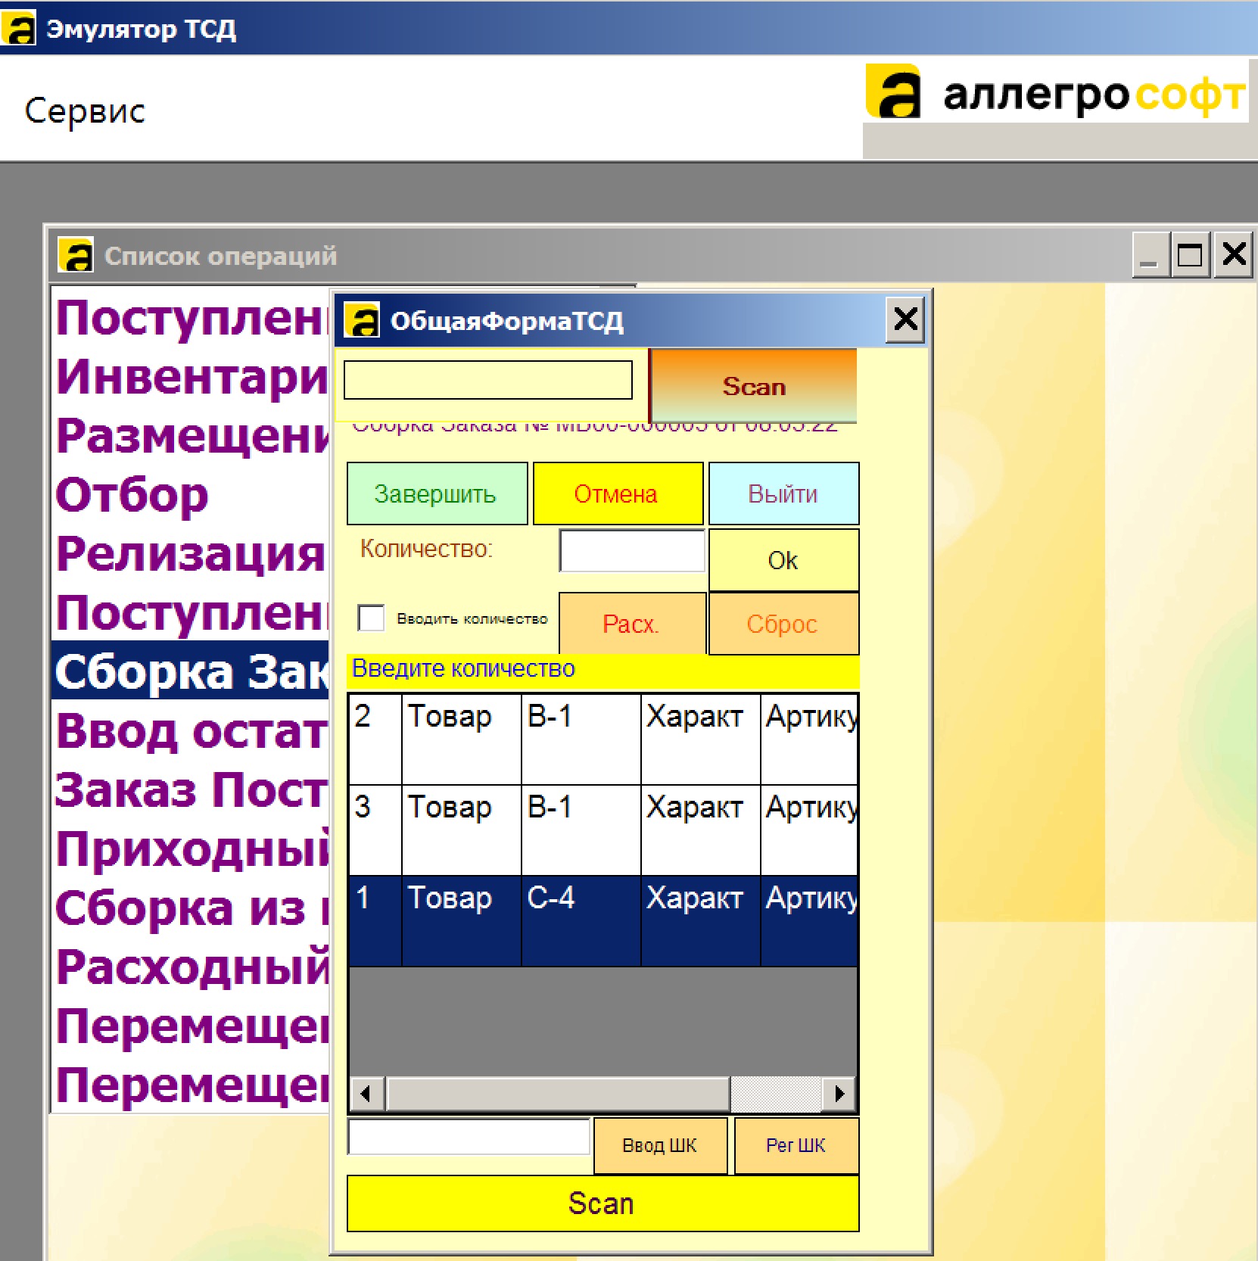This screenshot has width=1258, height=1261.
Task: Click the ОбщаяФормаТСД title bar icon
Action: (362, 320)
